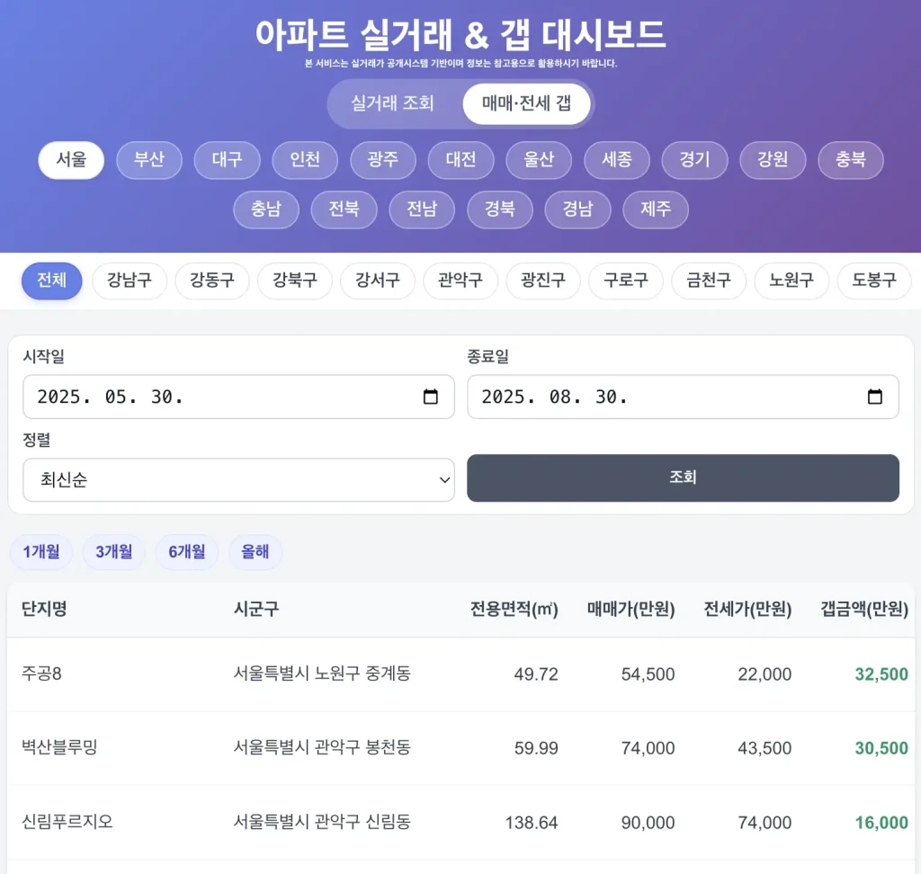Click the sale price 54,500

pos(648,673)
